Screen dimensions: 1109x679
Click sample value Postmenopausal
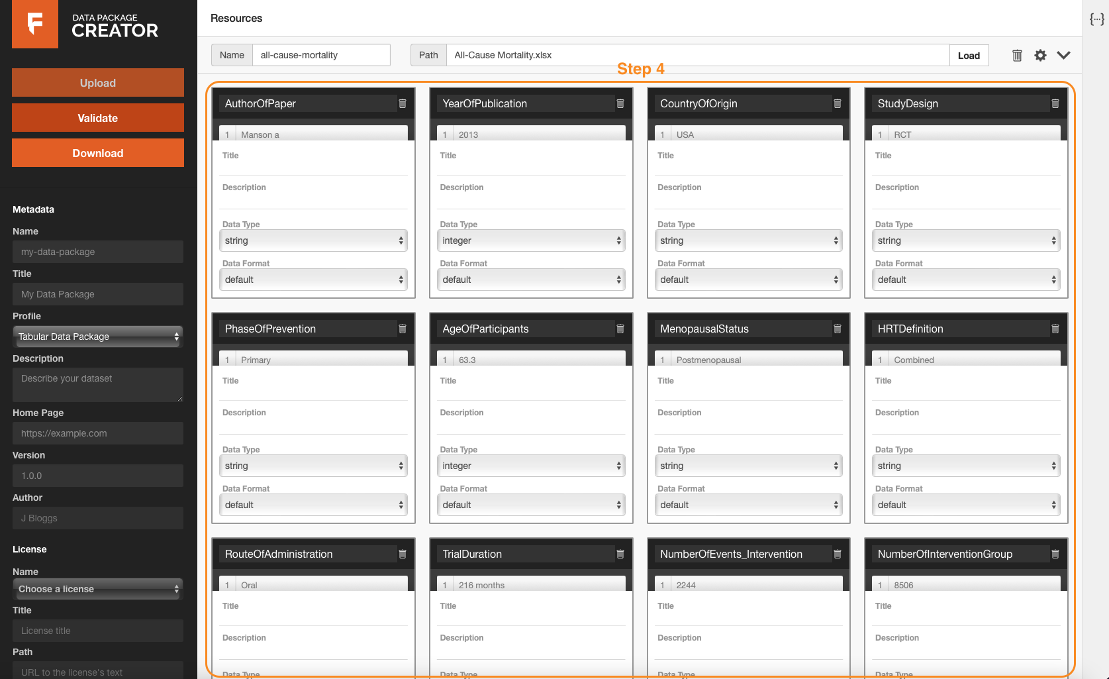coord(708,360)
